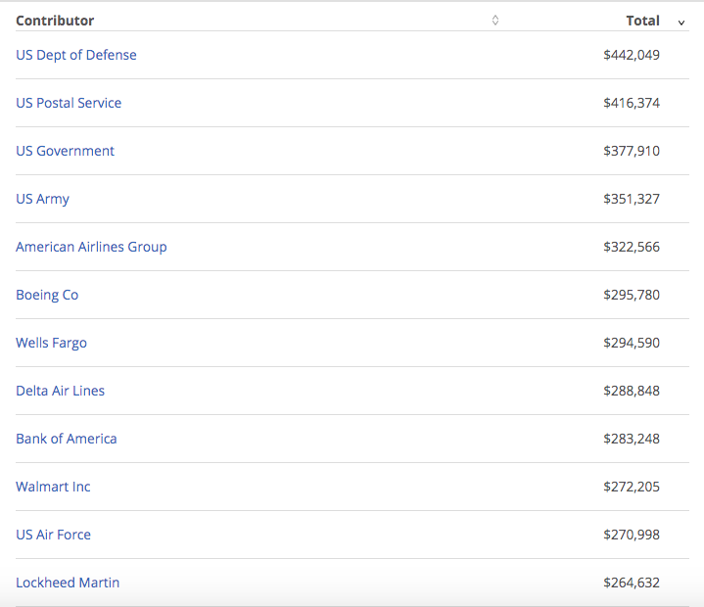This screenshot has height=607, width=704.
Task: Visit the American Airlines Group link
Action: [91, 247]
